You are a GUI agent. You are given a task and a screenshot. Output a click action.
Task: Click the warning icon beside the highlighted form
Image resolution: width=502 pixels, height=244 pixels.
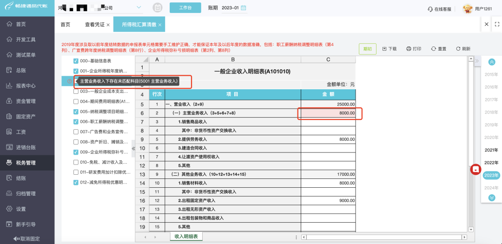tap(69, 81)
